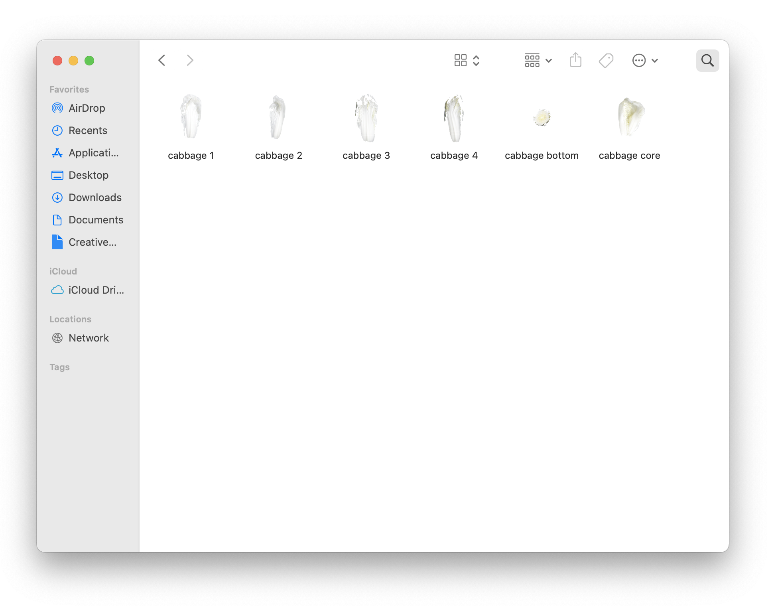Expand the Group By dropdown arrow
The image size is (772, 612).
click(x=549, y=61)
